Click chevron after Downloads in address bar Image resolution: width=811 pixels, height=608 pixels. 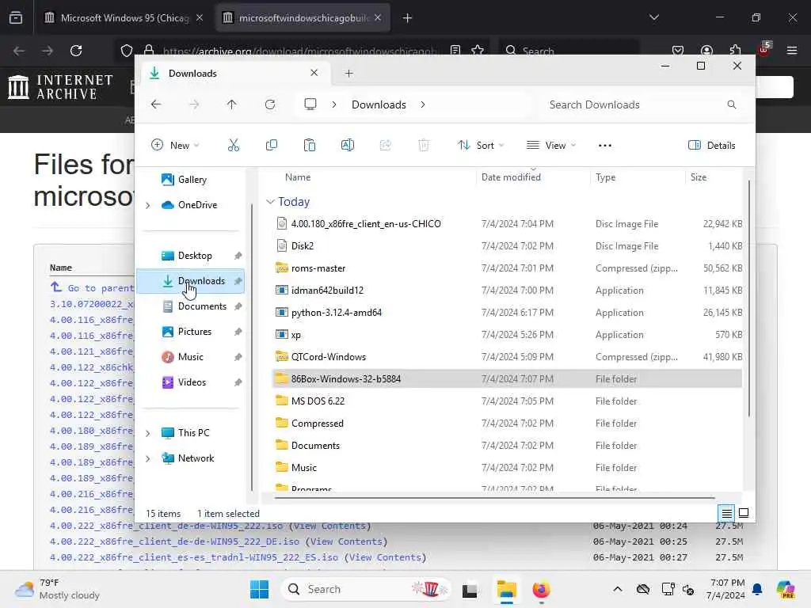tap(423, 104)
